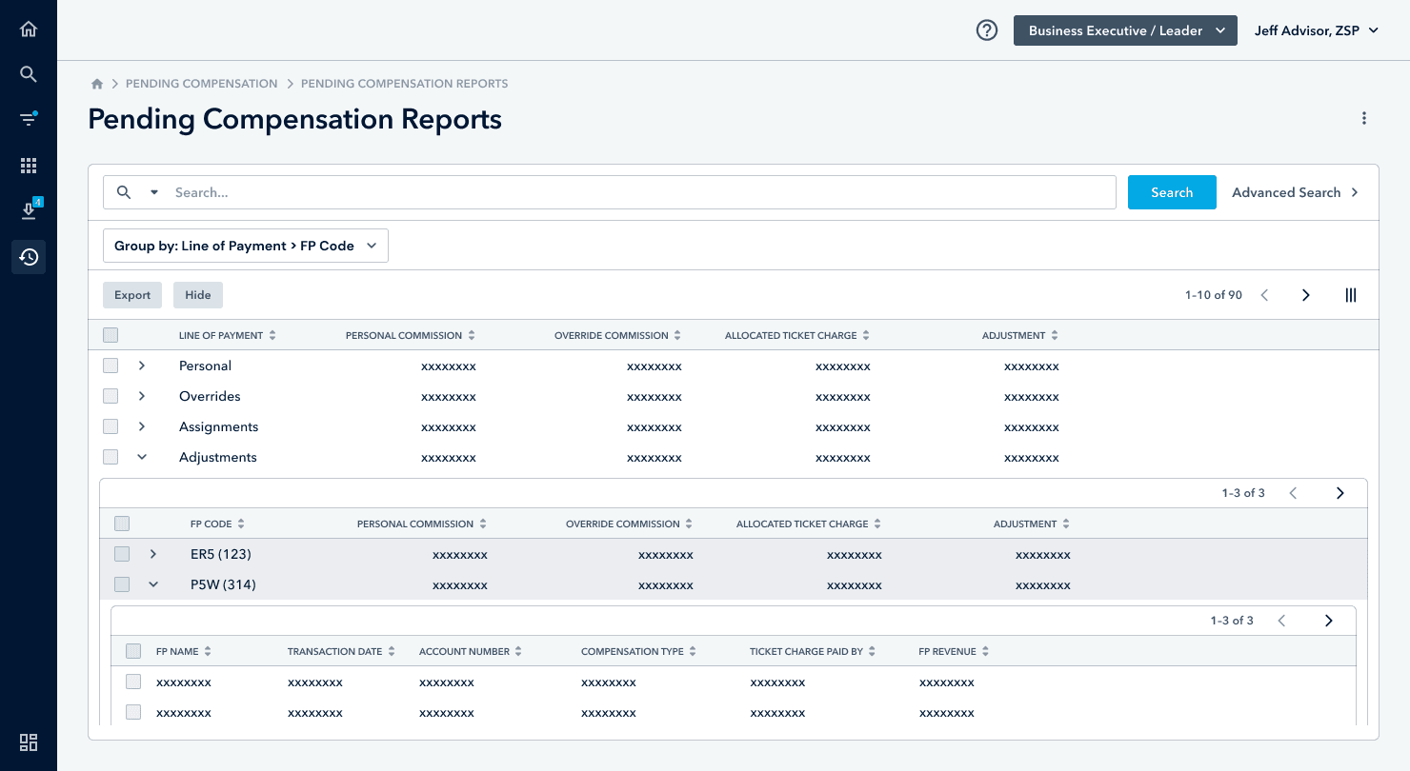Click into the Search text field
Screen dimensions: 1410x771
coord(641,192)
